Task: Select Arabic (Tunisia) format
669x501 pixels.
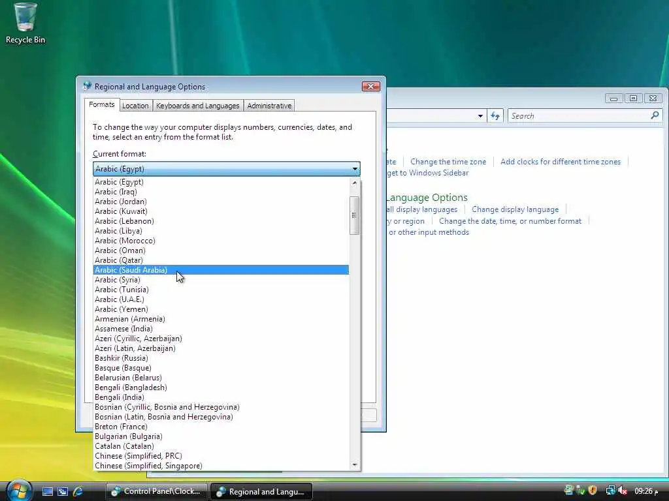Action: point(221,290)
